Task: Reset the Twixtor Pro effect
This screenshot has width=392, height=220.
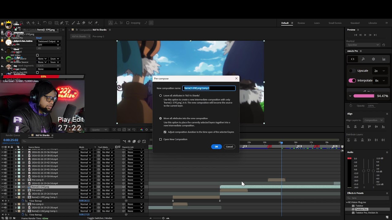Action: tap(39, 38)
